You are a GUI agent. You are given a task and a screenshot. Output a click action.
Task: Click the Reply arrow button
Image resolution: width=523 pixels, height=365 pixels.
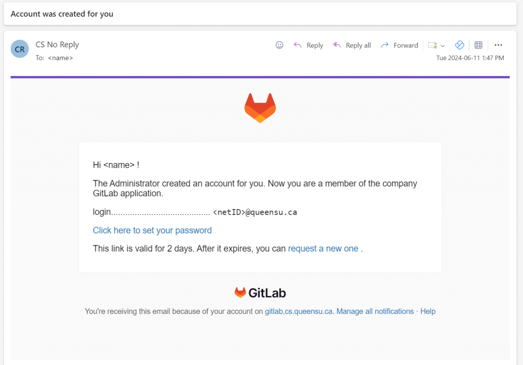[308, 45]
